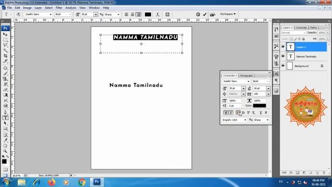Screen dimensions: 332x187
Task: Open the Analysis menu
Action: [x=71, y=8]
